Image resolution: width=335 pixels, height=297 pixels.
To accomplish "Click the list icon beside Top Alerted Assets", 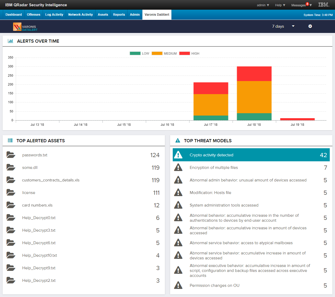I will [x=10, y=140].
